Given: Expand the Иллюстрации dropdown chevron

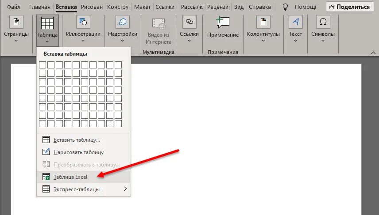Looking at the screenshot, I should click(x=83, y=41).
